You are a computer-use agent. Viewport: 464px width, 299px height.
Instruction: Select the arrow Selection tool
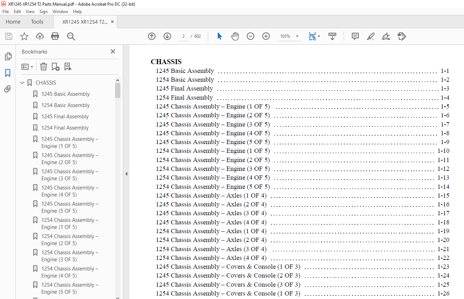[219, 36]
